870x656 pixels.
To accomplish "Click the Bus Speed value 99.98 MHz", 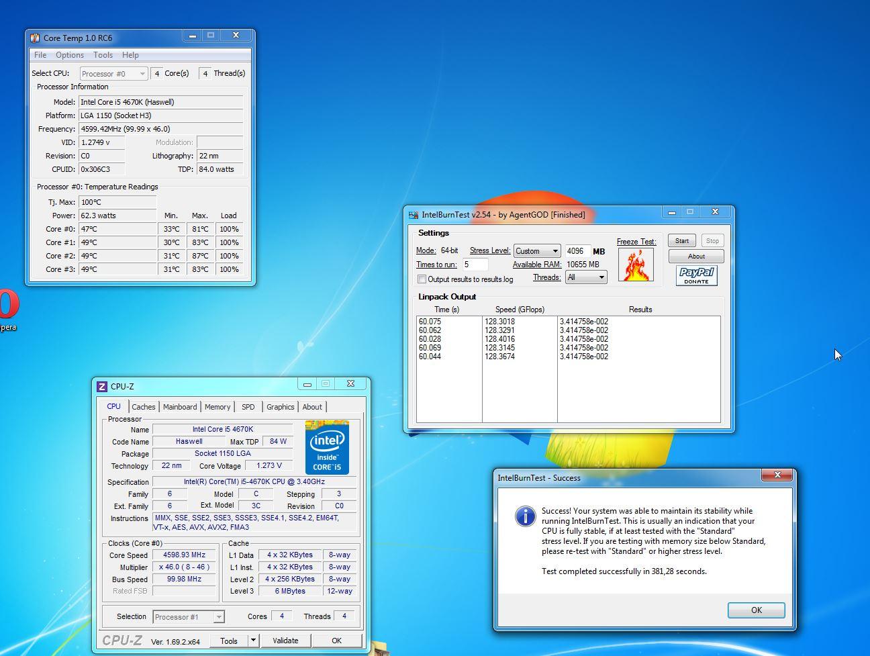I will click(x=185, y=579).
